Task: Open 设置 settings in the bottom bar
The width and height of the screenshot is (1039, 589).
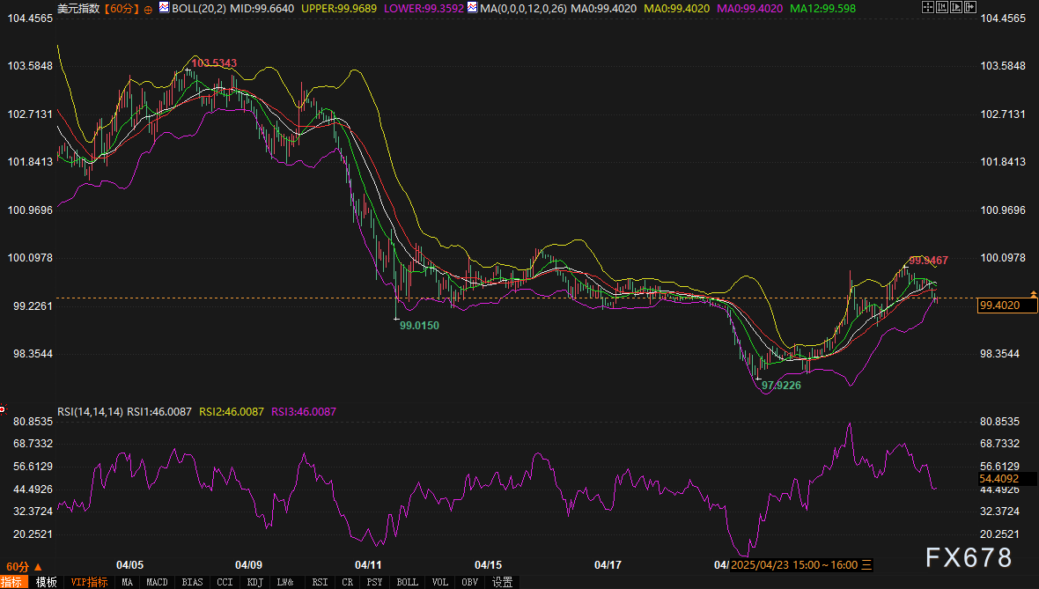Action: [x=502, y=582]
